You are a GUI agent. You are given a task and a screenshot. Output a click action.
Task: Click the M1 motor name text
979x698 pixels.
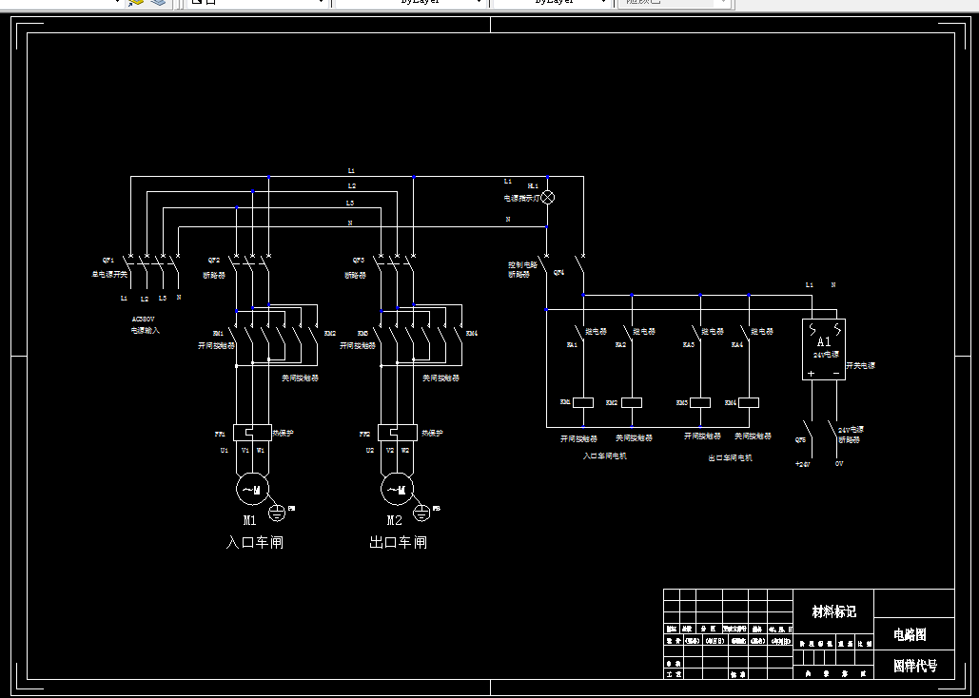click(x=249, y=520)
